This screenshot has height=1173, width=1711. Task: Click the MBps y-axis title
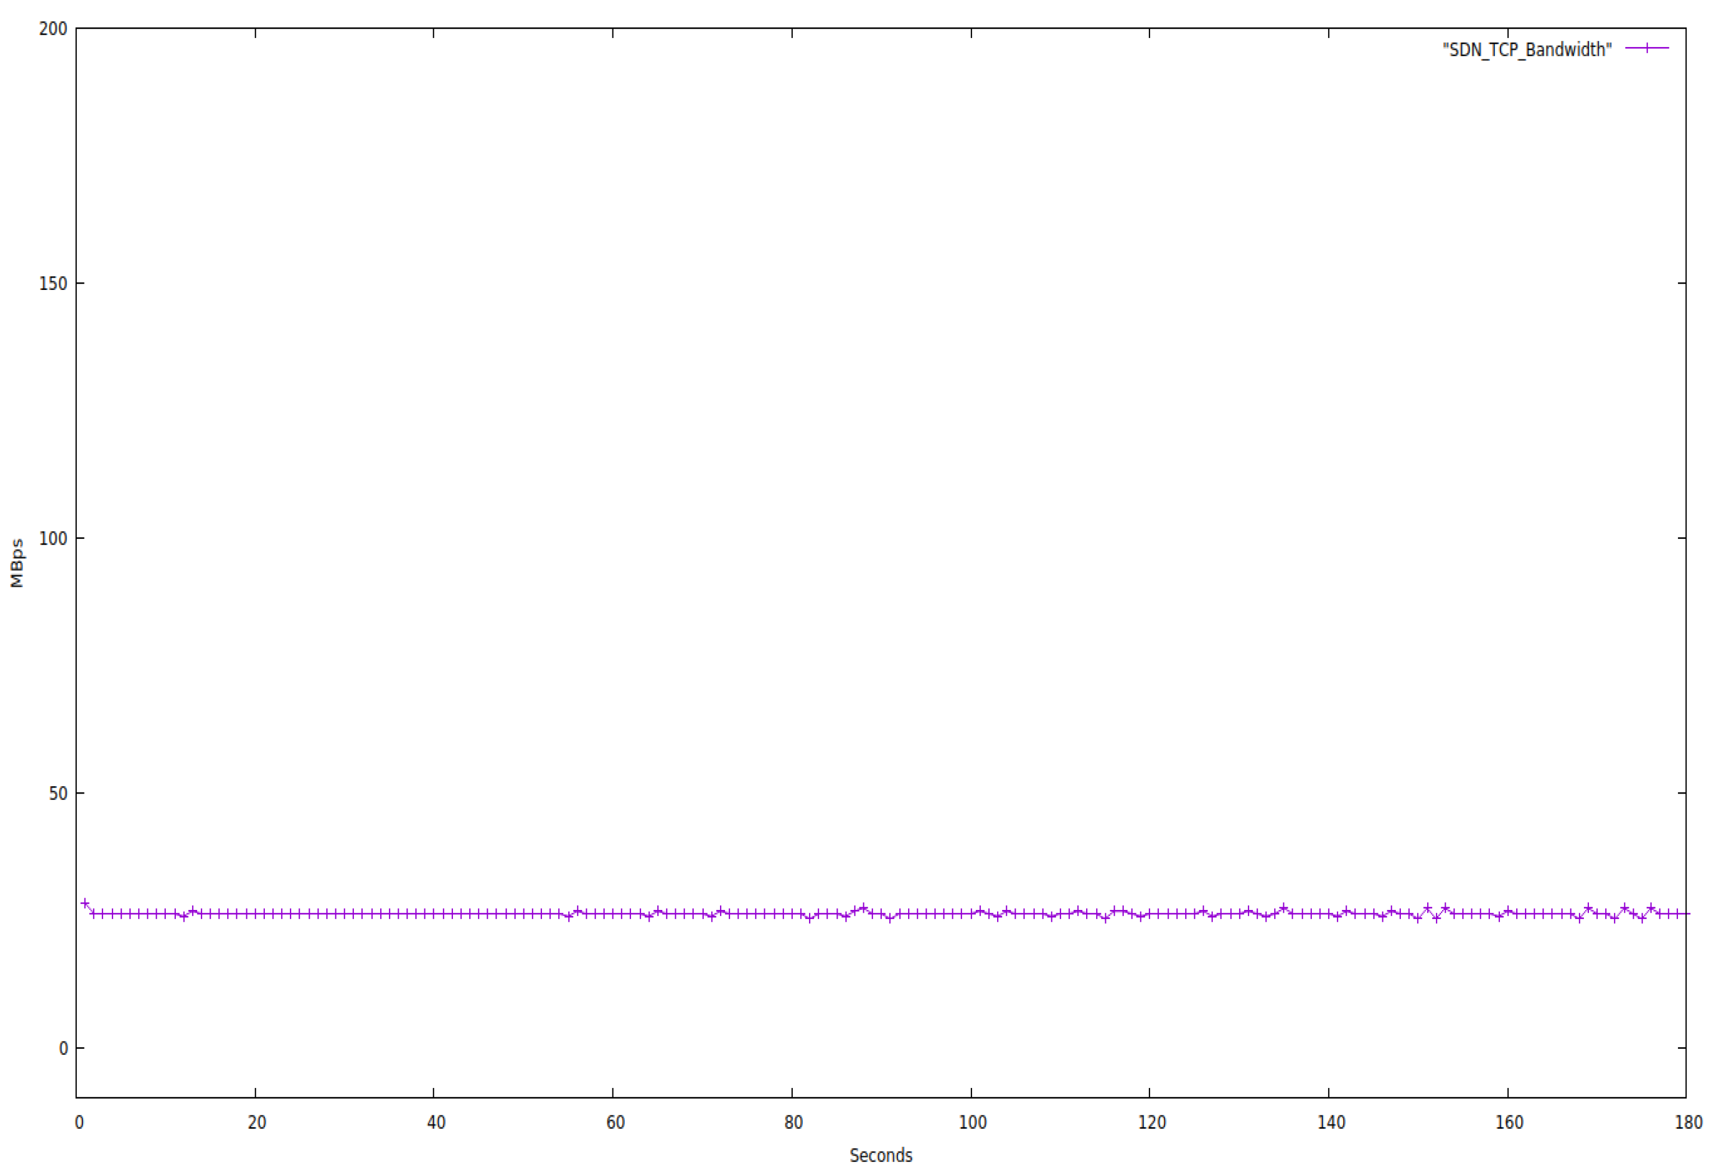[x=17, y=564]
